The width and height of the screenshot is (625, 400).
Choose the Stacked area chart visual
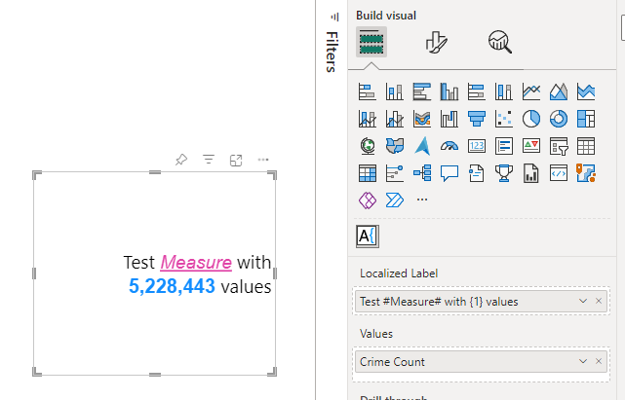(x=586, y=91)
